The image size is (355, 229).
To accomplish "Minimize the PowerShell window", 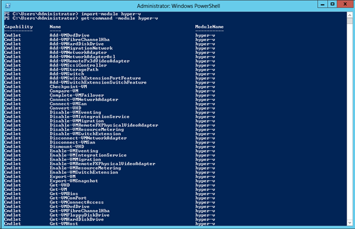I will pos(323,4).
